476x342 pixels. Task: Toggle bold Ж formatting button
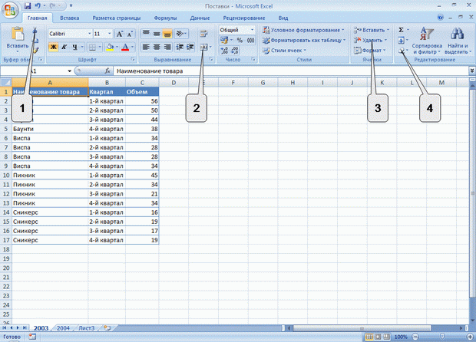pyautogui.click(x=53, y=47)
